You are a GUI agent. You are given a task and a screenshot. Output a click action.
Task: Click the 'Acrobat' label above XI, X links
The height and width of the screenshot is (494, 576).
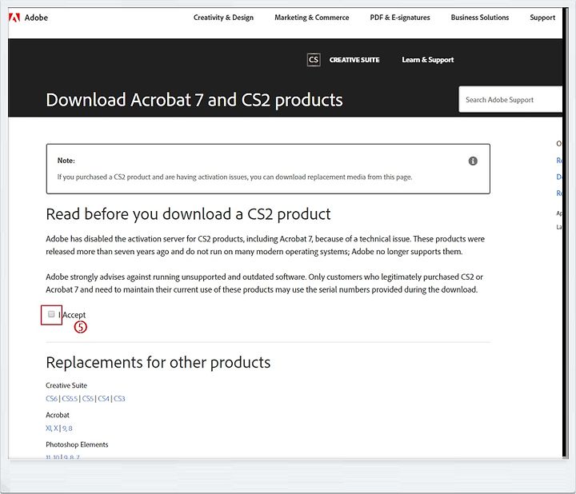pos(58,415)
